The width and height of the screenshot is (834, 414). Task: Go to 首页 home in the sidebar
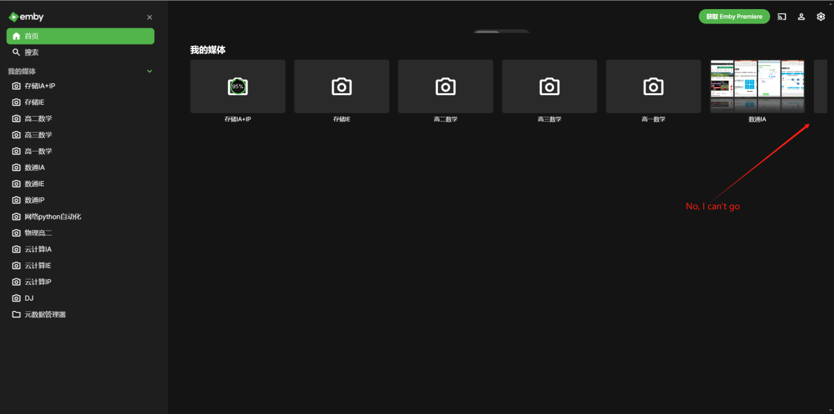pyautogui.click(x=81, y=36)
